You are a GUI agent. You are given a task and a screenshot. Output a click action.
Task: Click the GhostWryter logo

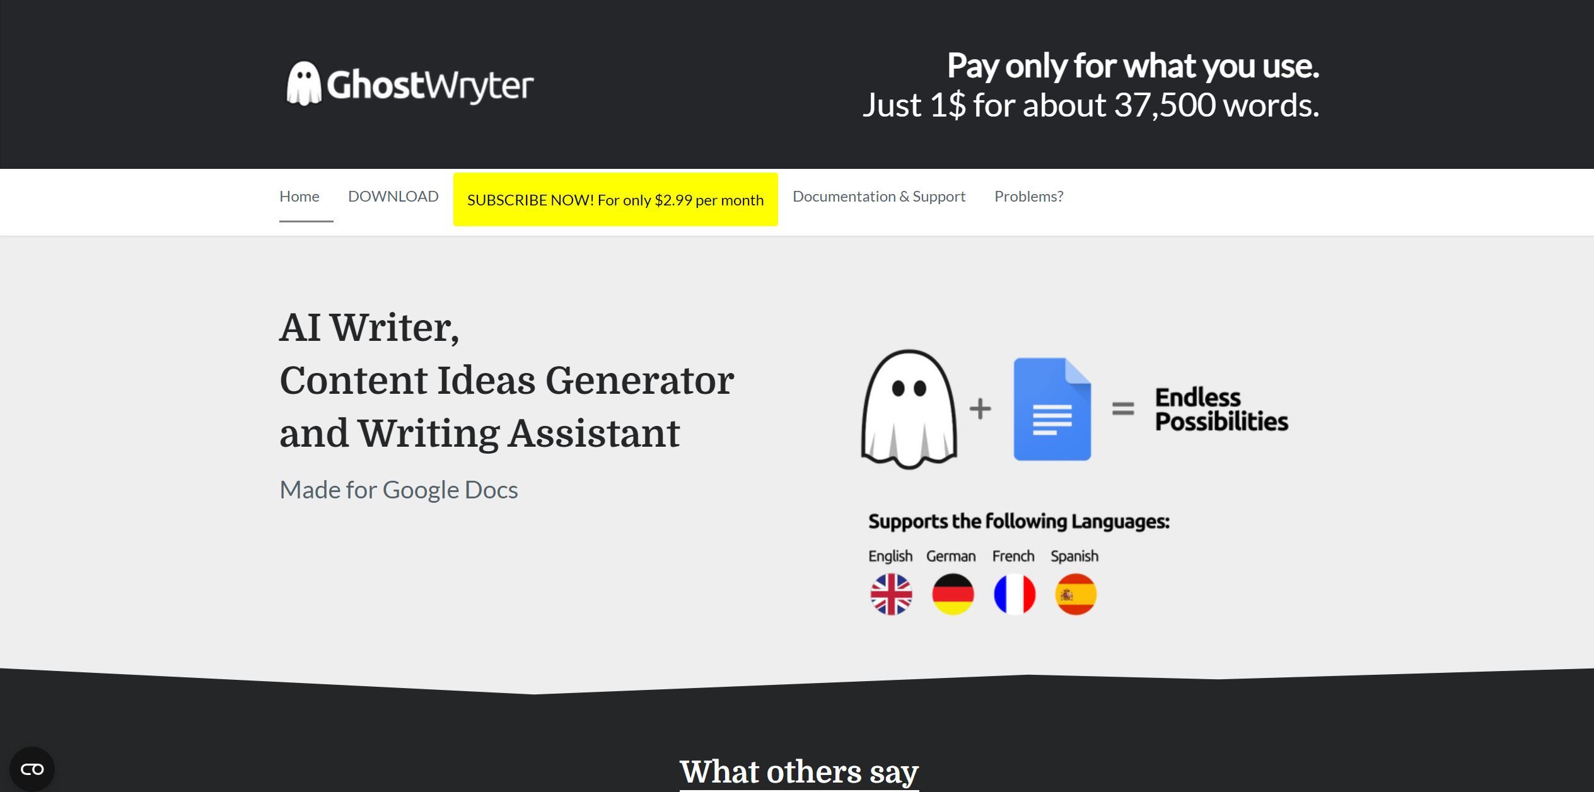[x=410, y=84]
